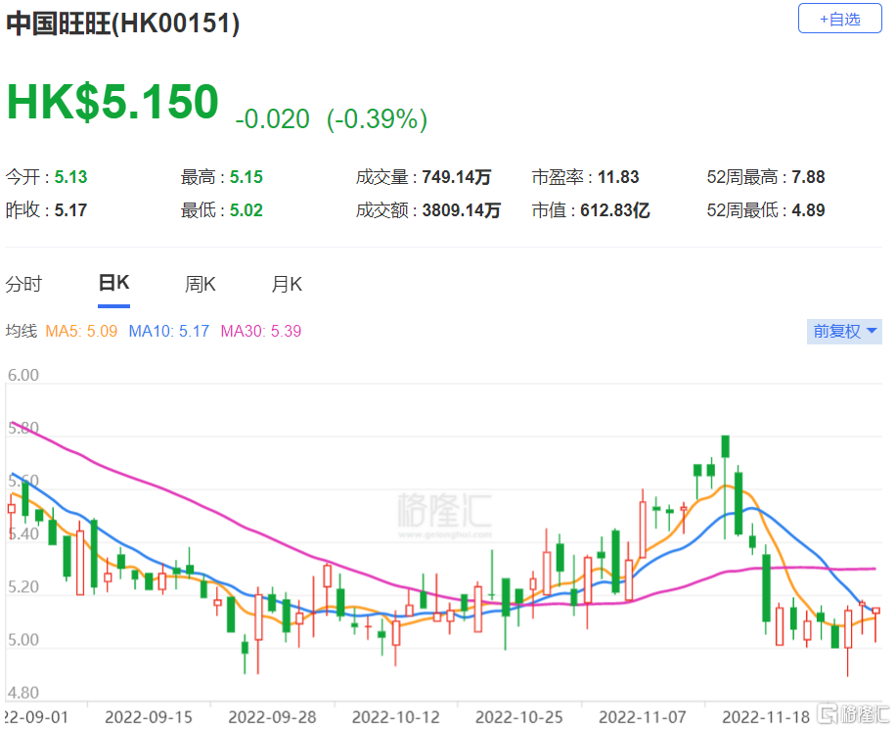Viewport: 896px width, 731px height.
Task: Add stock to watchlist with +自选 button
Action: point(839,19)
